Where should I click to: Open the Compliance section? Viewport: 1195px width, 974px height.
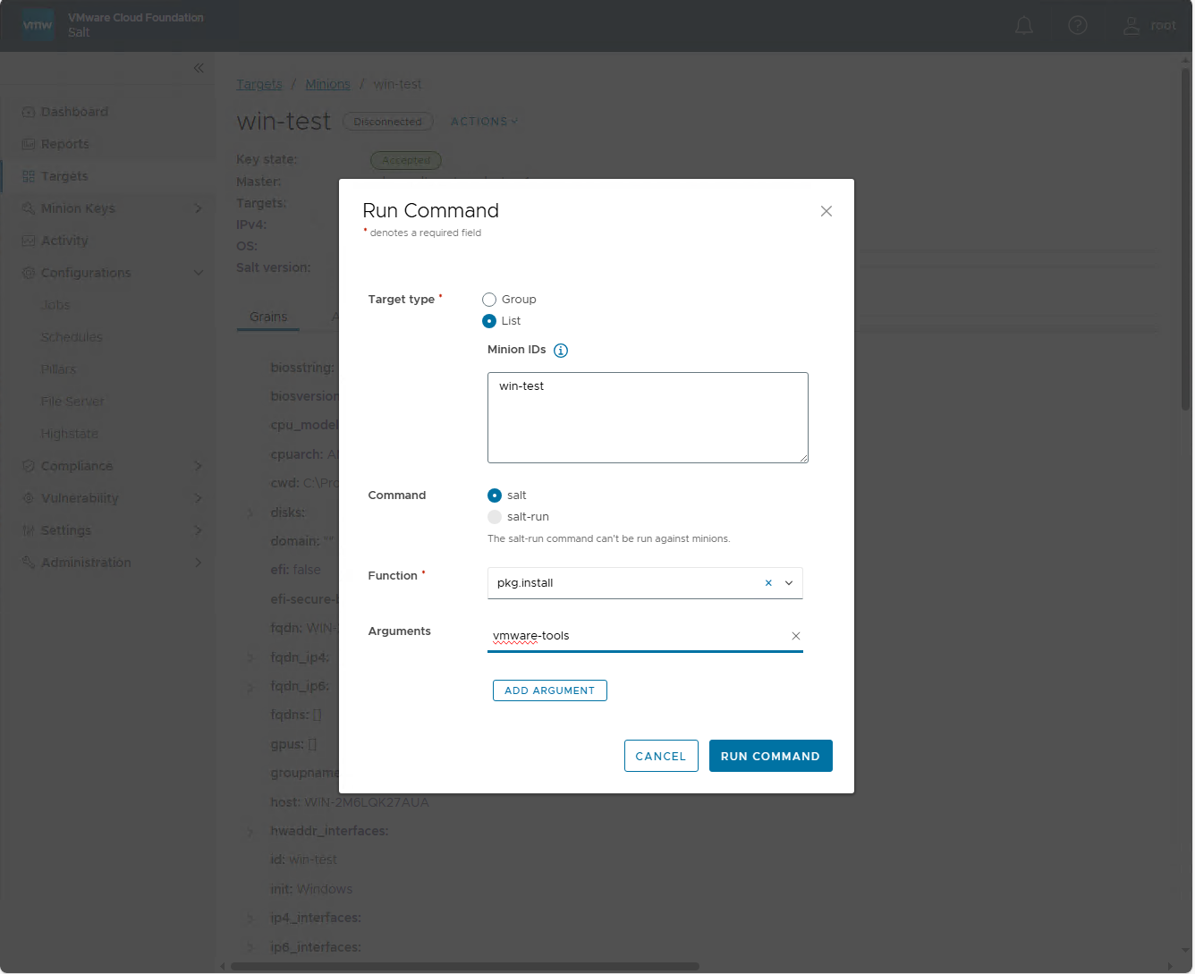click(x=79, y=465)
